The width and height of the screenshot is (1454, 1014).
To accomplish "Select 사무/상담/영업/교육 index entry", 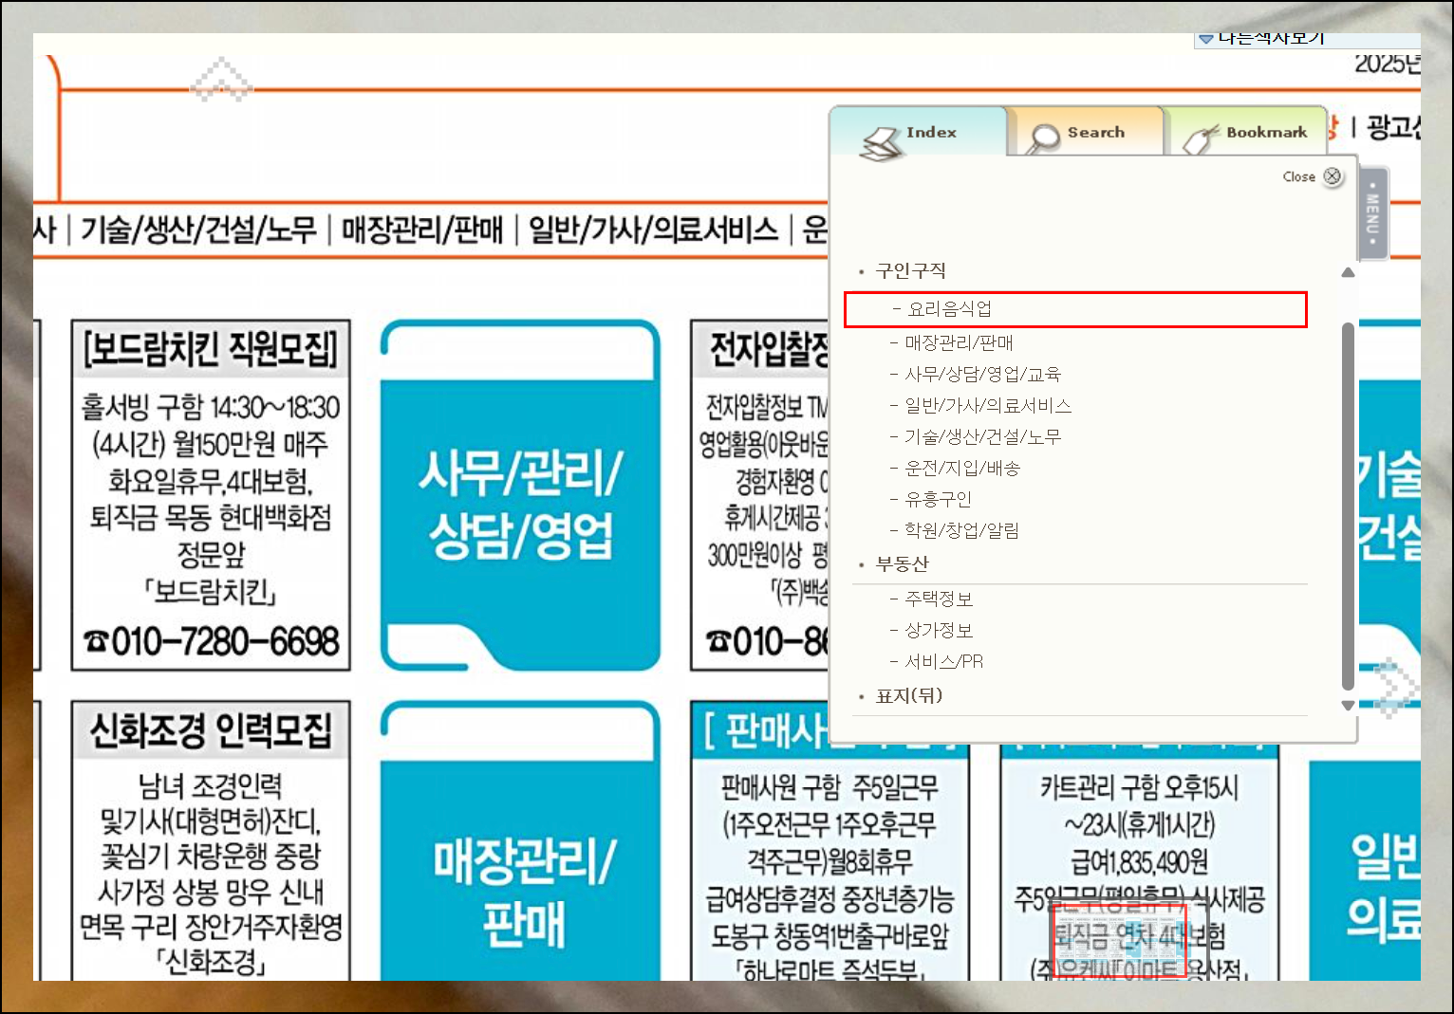I will click(982, 374).
